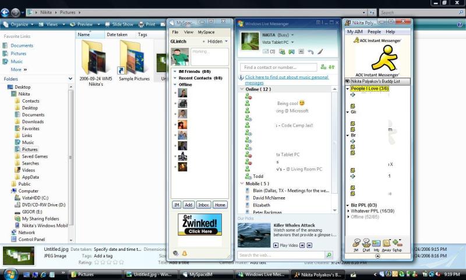This screenshot has width=466, height=280.
Task: Click the shared folders icon in Live Messenger
Action: click(282, 51)
